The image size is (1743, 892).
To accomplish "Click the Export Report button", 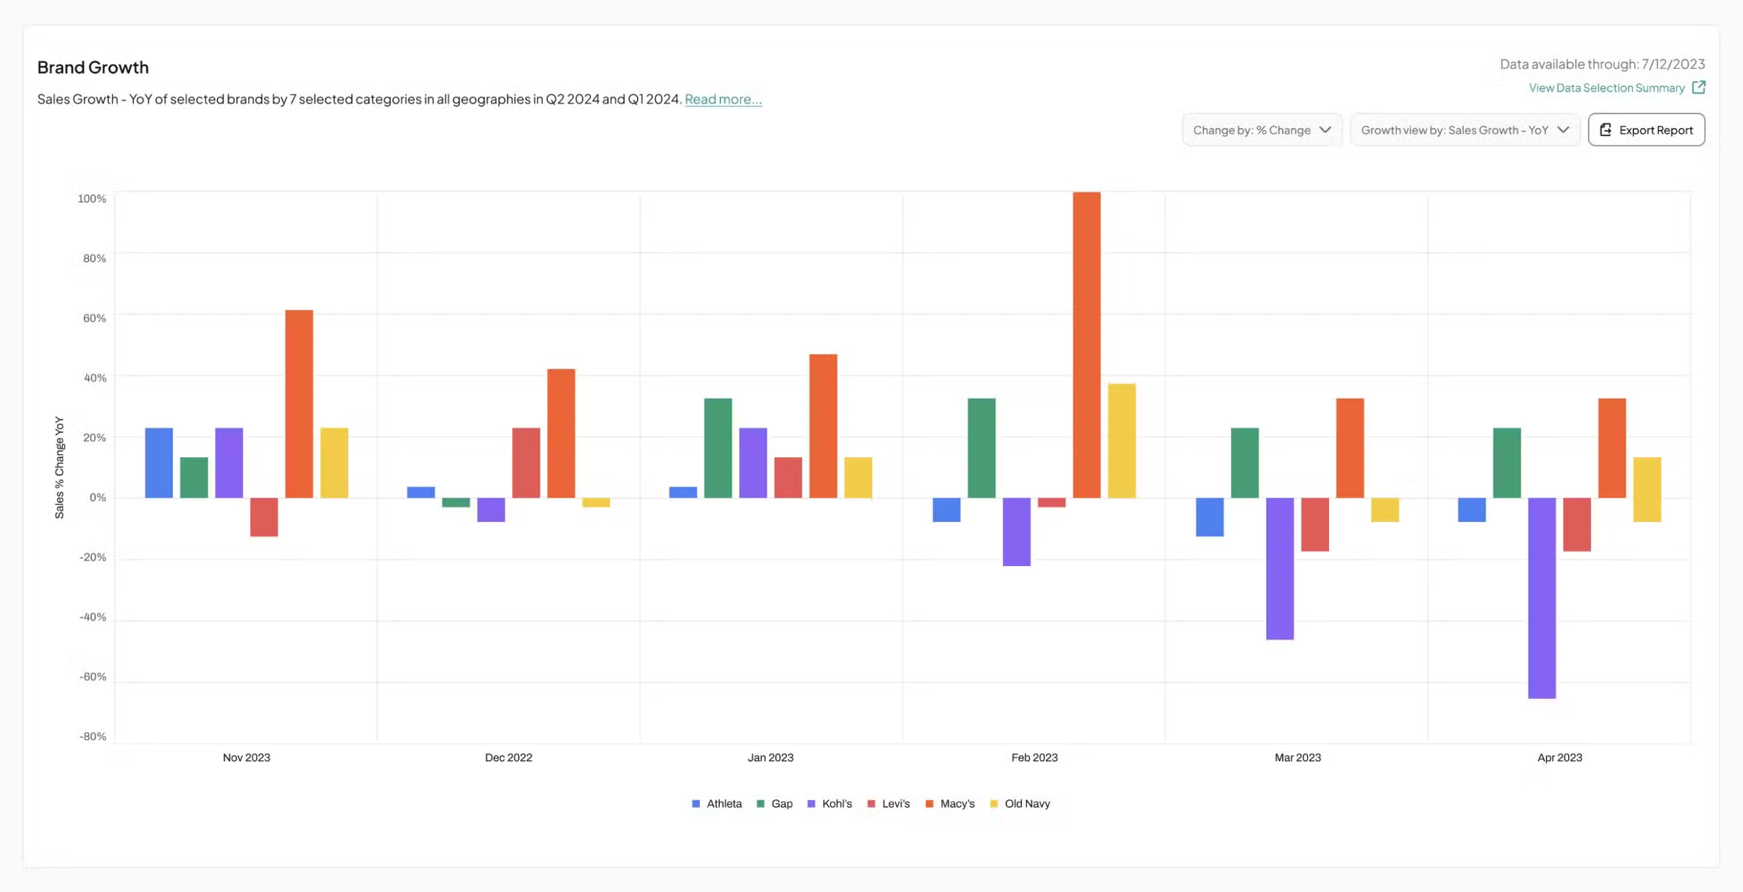I will pos(1646,130).
